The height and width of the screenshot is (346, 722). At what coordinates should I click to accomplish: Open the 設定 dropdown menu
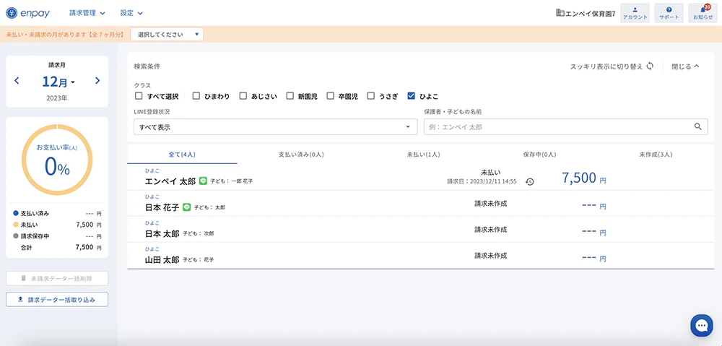point(131,13)
